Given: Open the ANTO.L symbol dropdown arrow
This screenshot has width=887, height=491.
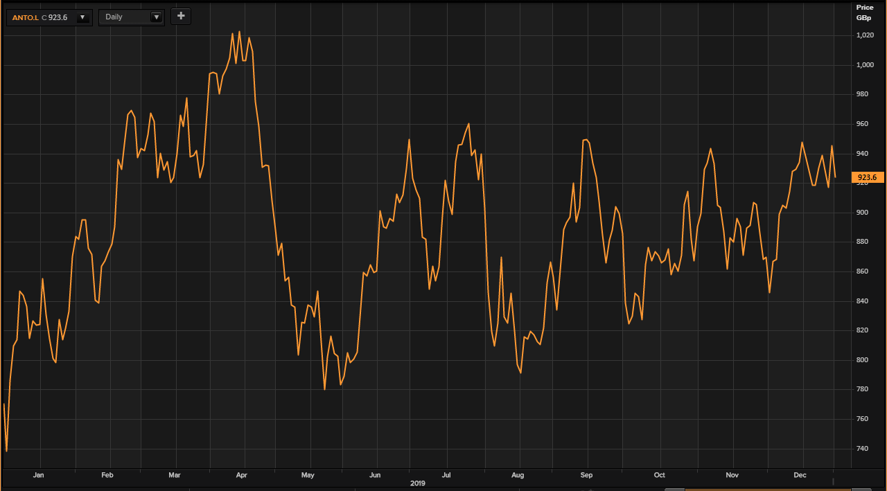Looking at the screenshot, I should 82,17.
